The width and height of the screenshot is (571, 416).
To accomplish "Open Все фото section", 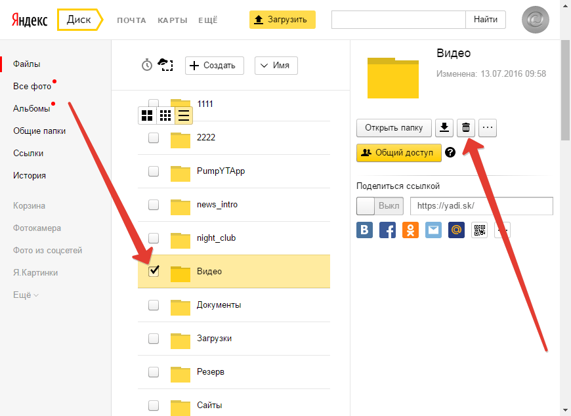I will [x=32, y=86].
